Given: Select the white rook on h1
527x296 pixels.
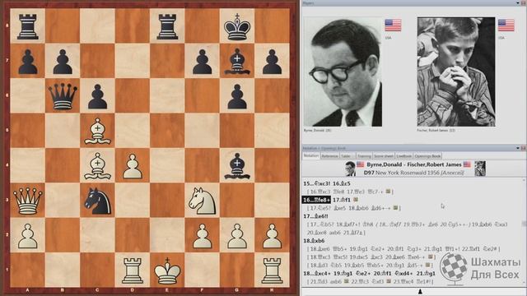Looking at the screenshot, I should point(272,271).
